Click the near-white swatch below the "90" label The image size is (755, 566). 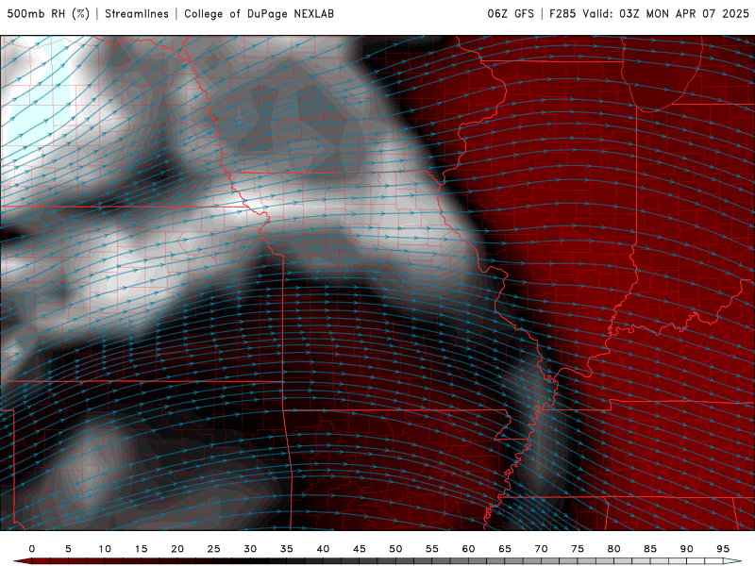click(x=696, y=561)
